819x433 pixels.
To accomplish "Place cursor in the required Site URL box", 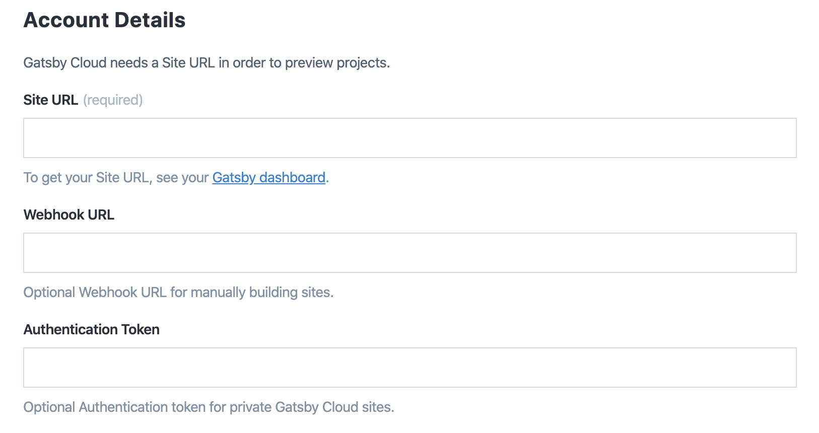I will 409,138.
